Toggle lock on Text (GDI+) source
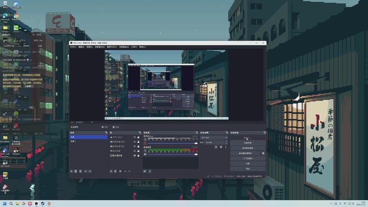Viewport: 368px width, 207px height. (138, 137)
